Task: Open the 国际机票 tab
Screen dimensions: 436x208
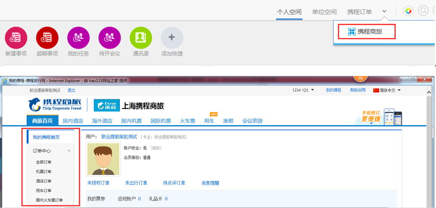Action: [161, 121]
